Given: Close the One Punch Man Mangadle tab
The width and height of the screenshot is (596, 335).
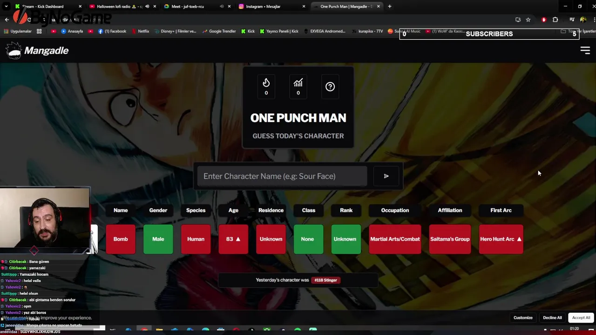Looking at the screenshot, I should click(x=378, y=7).
